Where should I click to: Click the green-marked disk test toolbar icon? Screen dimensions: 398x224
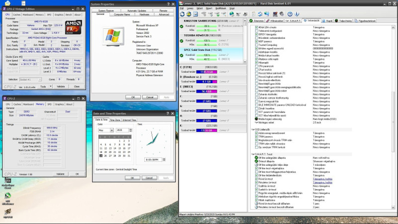217,14
